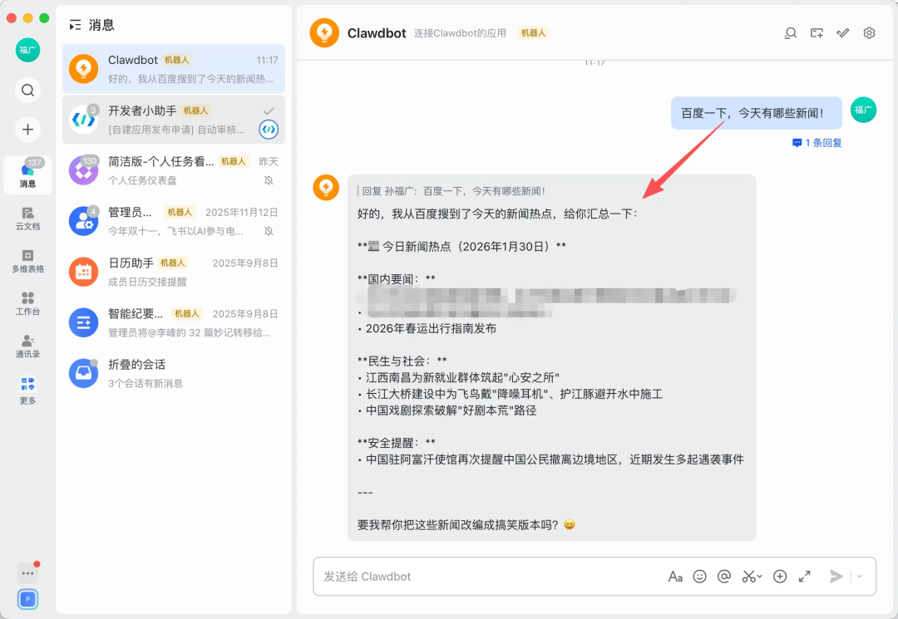The height and width of the screenshot is (619, 898).
Task: Click the @ mention icon
Action: (x=724, y=577)
